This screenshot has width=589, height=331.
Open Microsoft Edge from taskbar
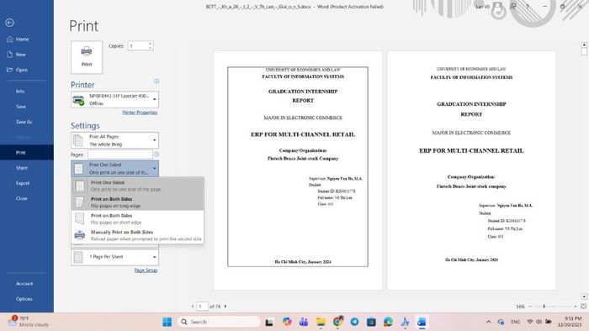tap(388, 322)
